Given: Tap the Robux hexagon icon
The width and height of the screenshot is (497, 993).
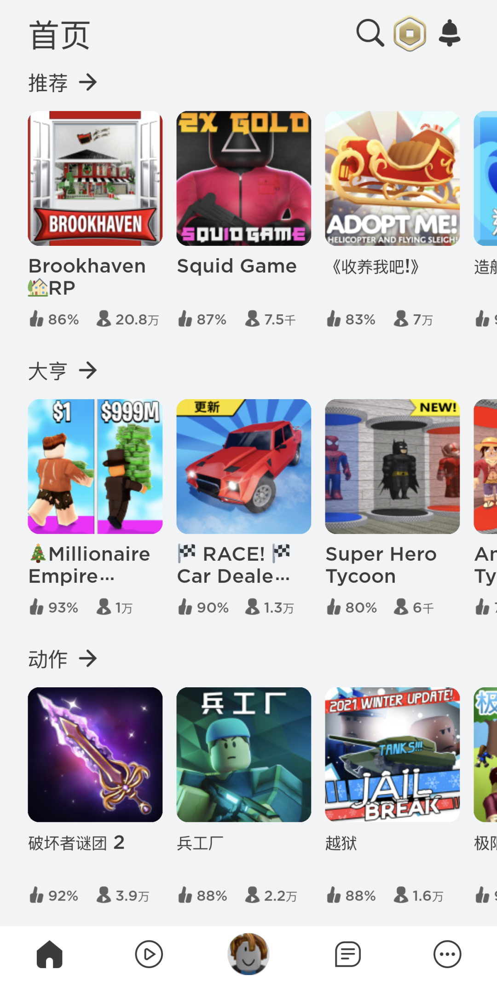Looking at the screenshot, I should (x=410, y=33).
